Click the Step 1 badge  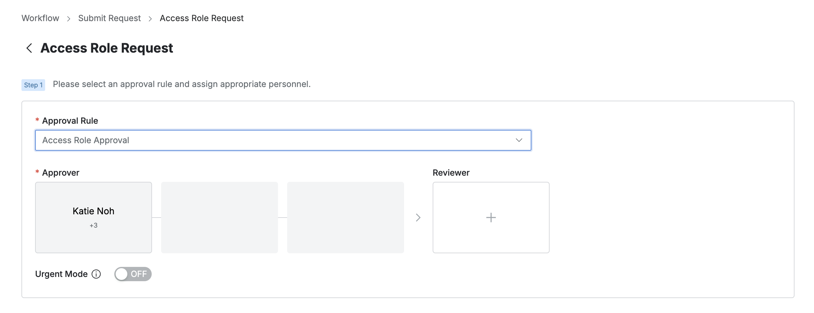pos(33,85)
